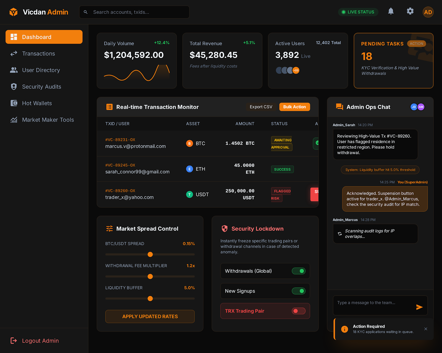Send chat message with arrow icon

tap(419, 307)
